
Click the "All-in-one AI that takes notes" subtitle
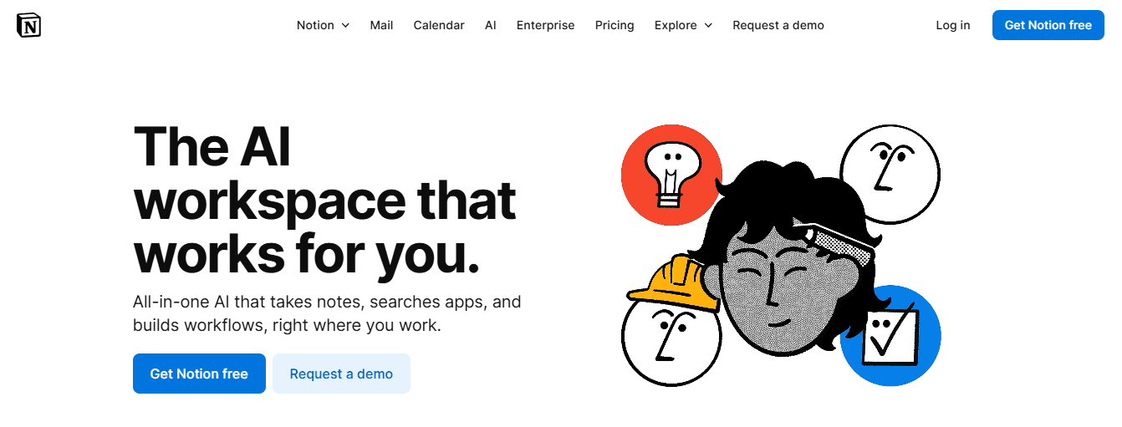(x=327, y=313)
